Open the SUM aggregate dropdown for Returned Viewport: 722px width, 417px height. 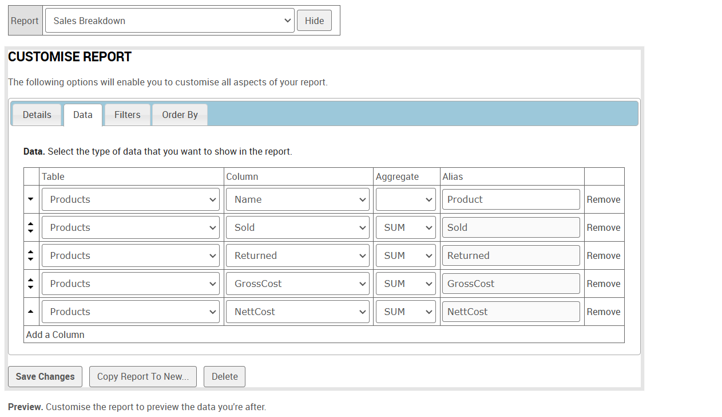(406, 255)
